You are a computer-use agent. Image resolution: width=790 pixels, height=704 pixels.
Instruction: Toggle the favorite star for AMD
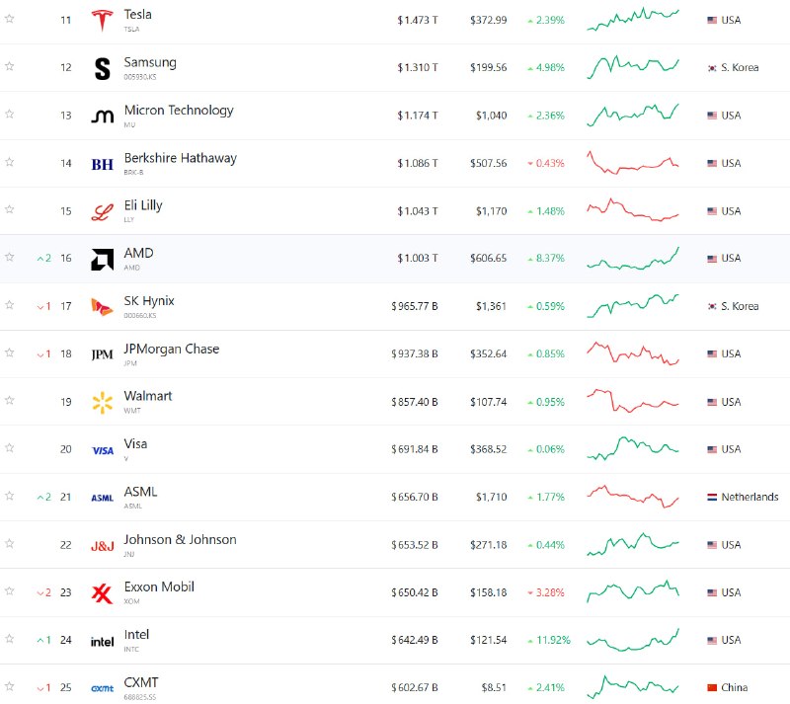click(9, 257)
